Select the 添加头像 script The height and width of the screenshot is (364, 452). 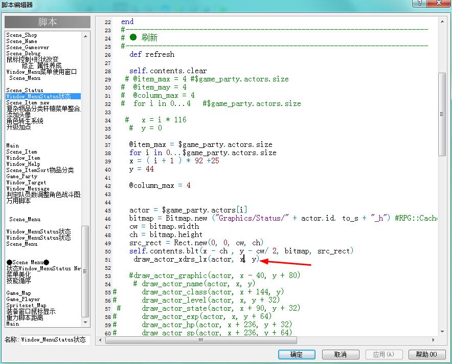[x=18, y=115]
